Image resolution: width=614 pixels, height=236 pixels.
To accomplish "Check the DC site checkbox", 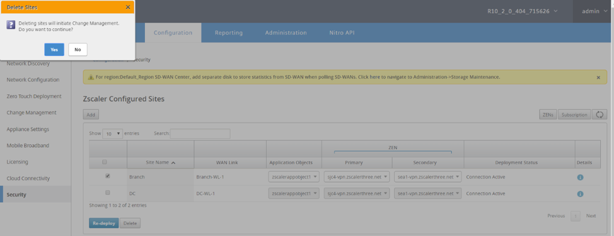I will pyautogui.click(x=108, y=193).
